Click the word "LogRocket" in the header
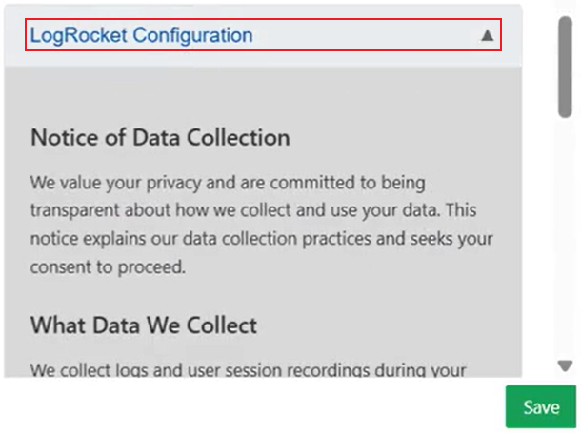 78,36
